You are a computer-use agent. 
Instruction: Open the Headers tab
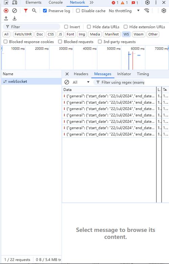[81, 74]
